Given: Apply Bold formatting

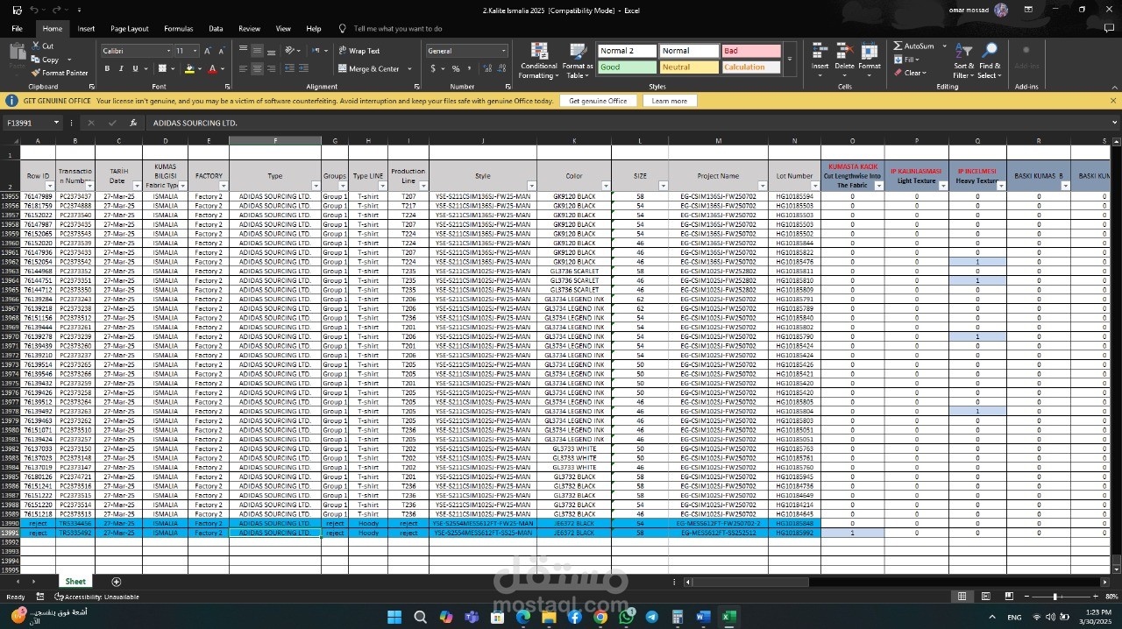Looking at the screenshot, I should 107,68.
